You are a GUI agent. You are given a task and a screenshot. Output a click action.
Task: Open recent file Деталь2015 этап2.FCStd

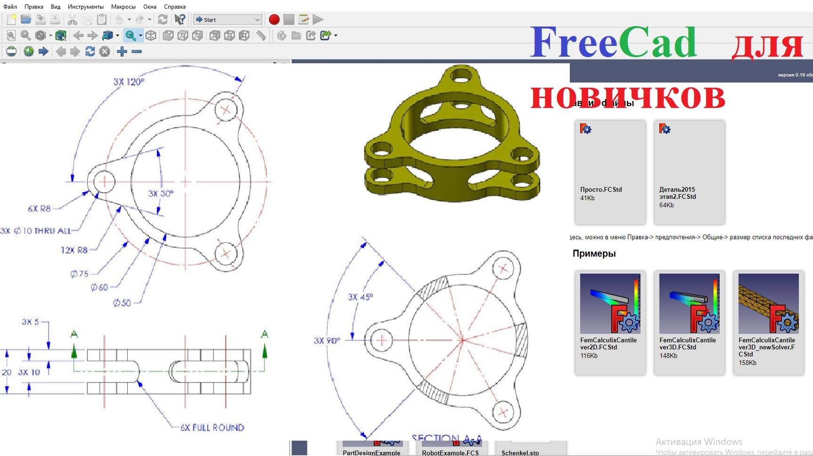click(689, 172)
